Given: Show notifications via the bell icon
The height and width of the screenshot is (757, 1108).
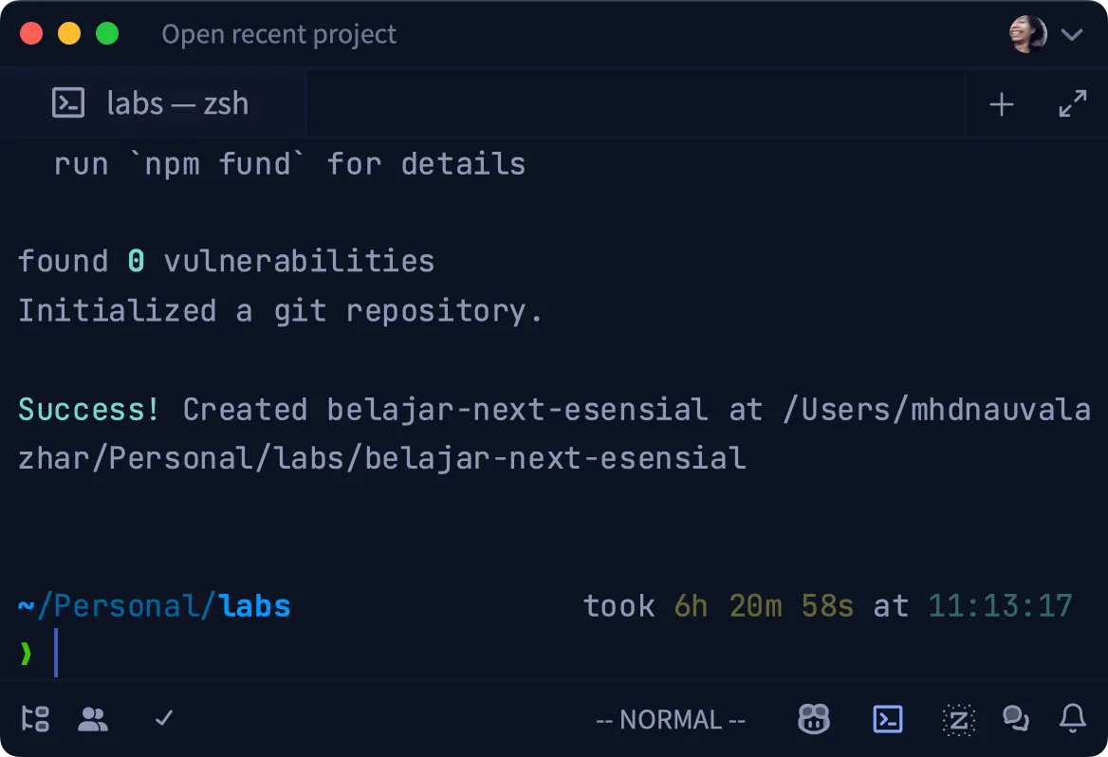Looking at the screenshot, I should (1073, 719).
